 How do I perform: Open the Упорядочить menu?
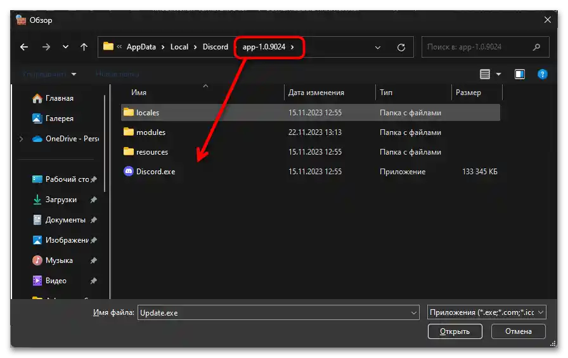tap(49, 74)
